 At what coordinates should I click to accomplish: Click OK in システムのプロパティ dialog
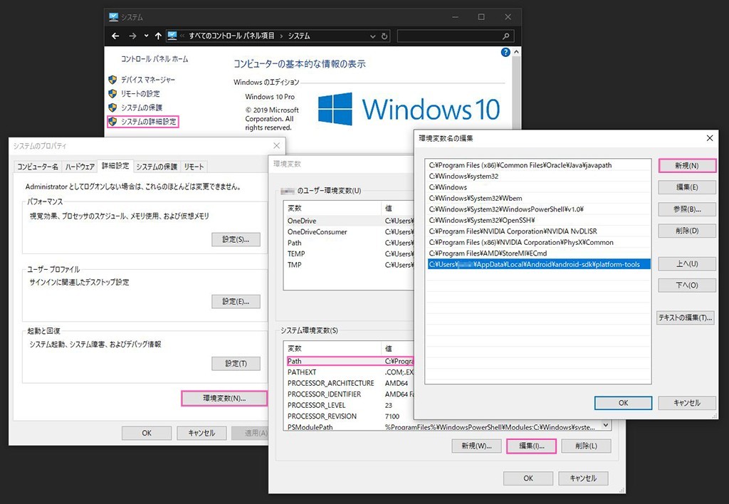pyautogui.click(x=147, y=433)
